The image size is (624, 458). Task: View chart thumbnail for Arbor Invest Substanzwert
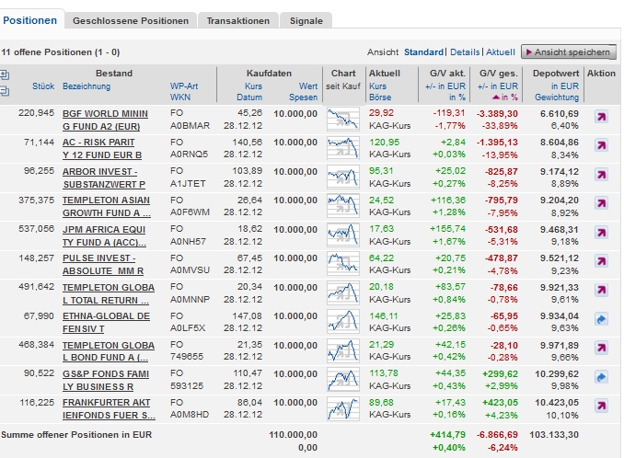click(343, 177)
